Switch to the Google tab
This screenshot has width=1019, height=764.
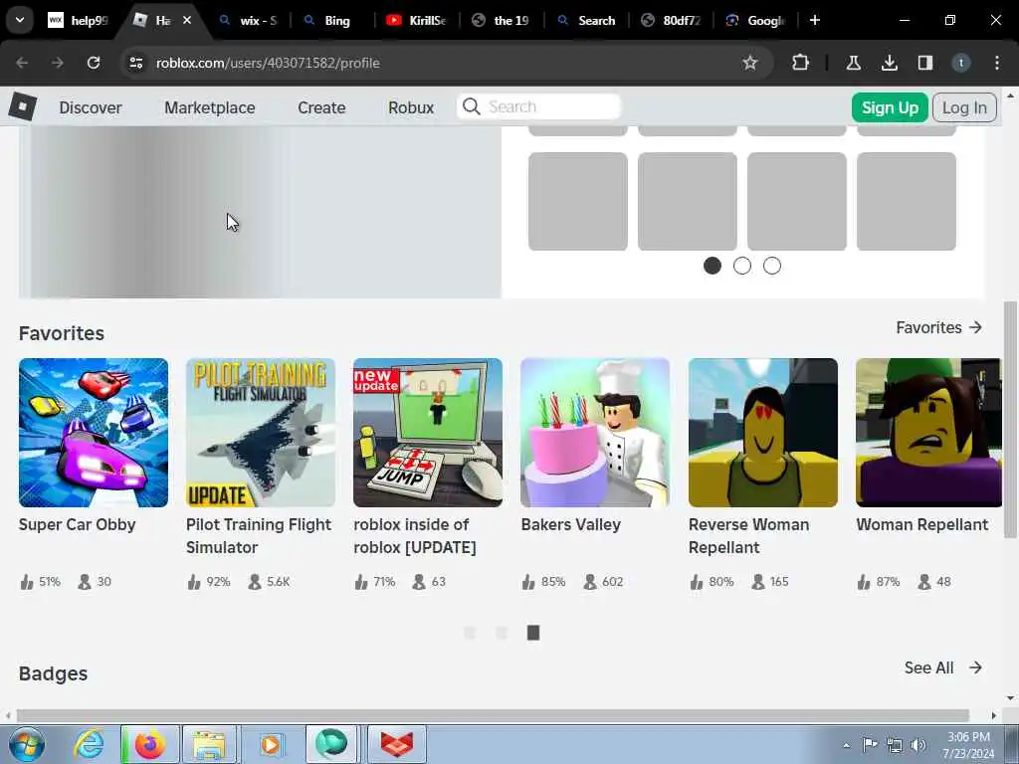coord(755,20)
